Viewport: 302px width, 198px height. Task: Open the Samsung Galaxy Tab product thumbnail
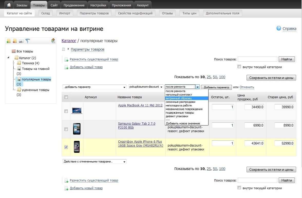click(x=77, y=129)
